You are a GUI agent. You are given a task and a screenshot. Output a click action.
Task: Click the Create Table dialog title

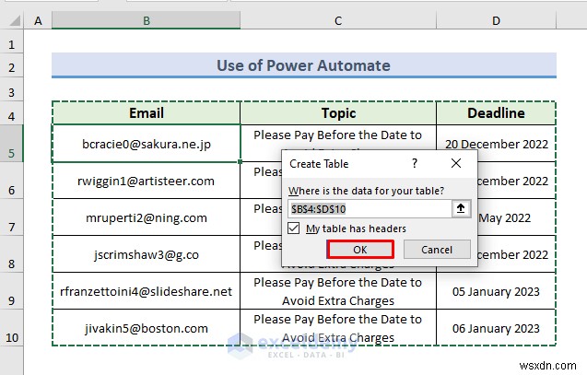click(319, 164)
